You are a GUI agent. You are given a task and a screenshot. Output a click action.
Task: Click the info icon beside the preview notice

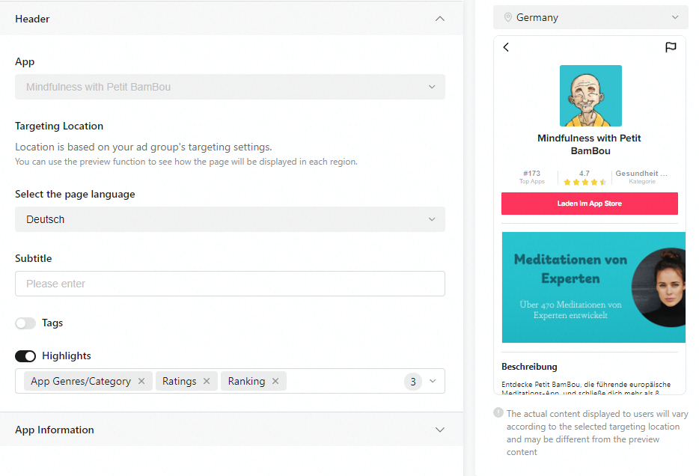point(498,412)
